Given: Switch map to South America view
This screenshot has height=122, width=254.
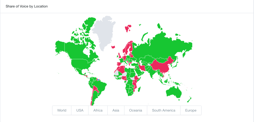Looking at the screenshot, I should [164, 110].
